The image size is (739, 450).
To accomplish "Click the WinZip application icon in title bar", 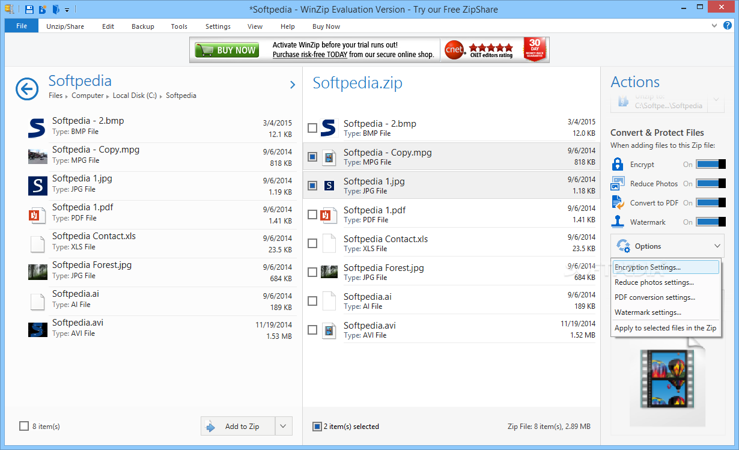I will [x=9, y=9].
